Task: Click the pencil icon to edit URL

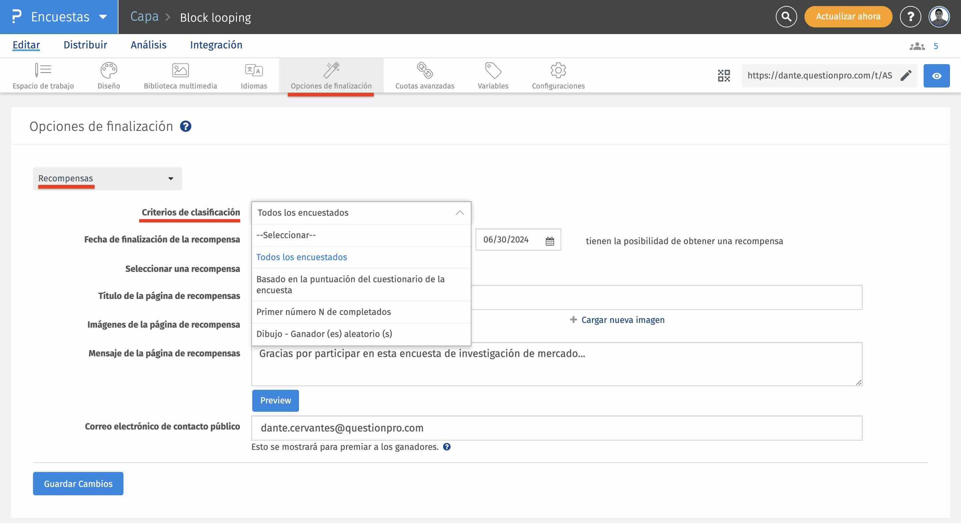Action: click(x=906, y=76)
